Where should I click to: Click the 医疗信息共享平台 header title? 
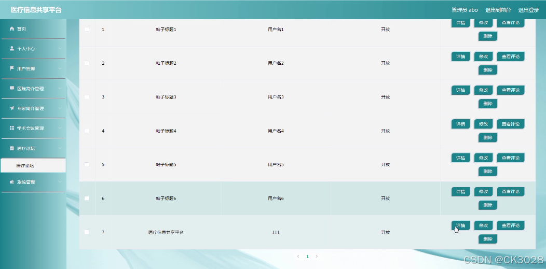(36, 10)
